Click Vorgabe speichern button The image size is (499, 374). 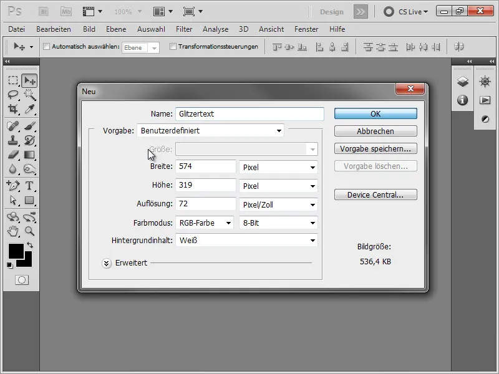tap(375, 148)
